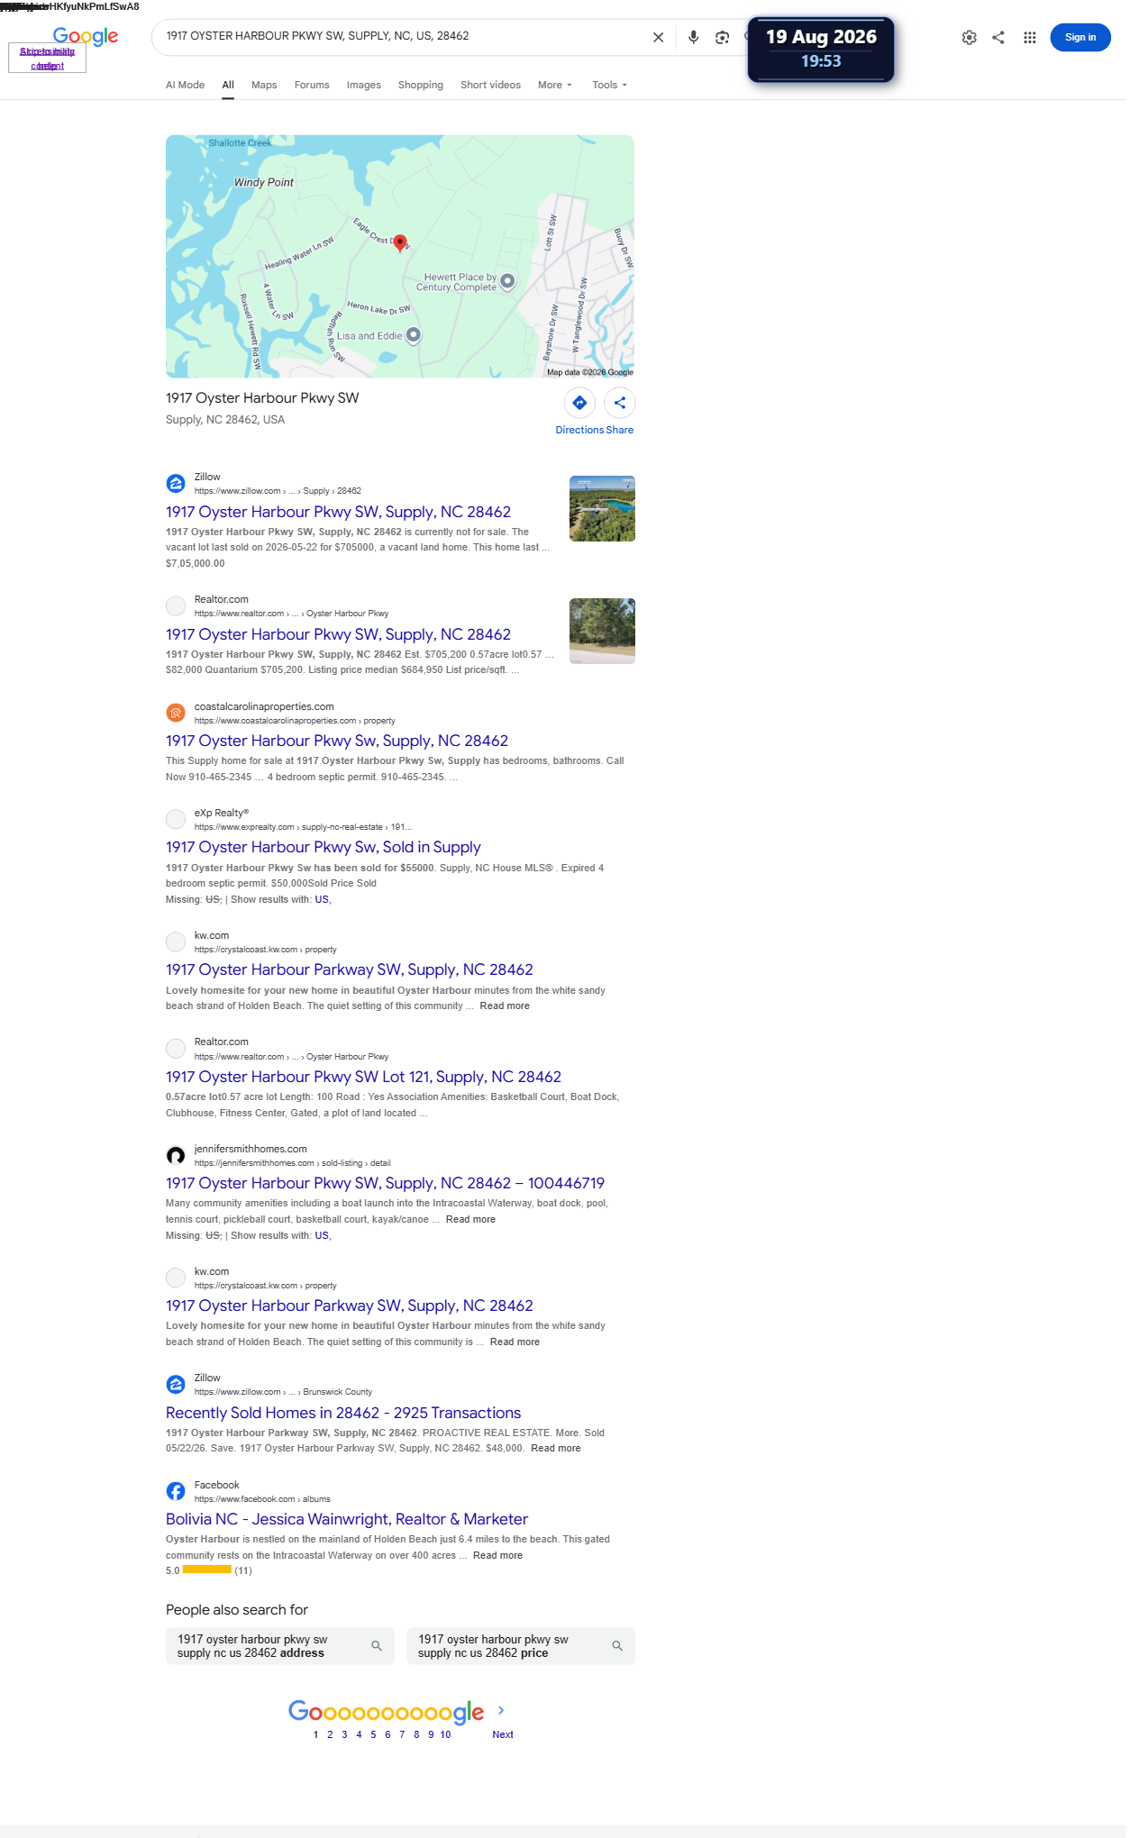Click the 'People also search for' heading
The width and height of the screenshot is (1139, 1838).
[x=237, y=1609]
